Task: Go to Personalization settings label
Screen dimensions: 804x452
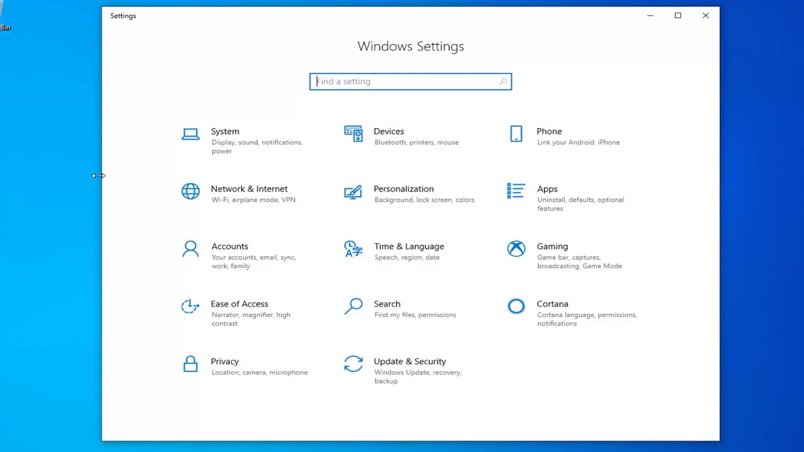Action: tap(404, 189)
